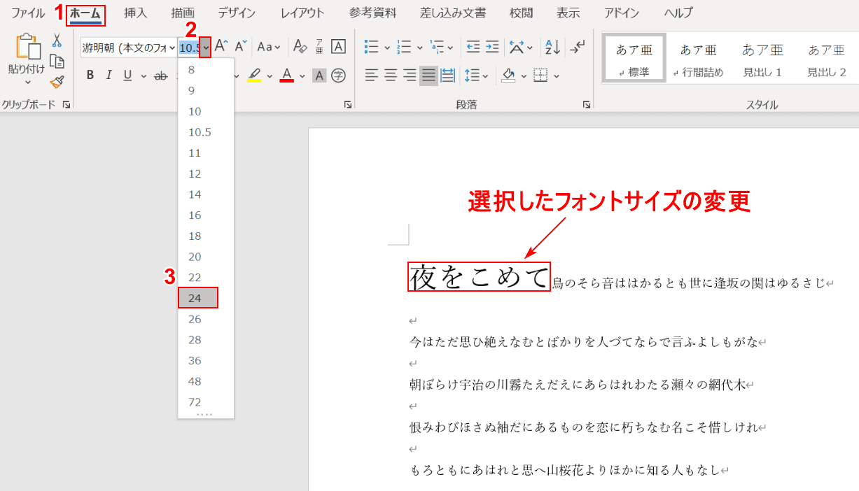
Task: Apply strikethrough with the ab icon
Action: [161, 76]
